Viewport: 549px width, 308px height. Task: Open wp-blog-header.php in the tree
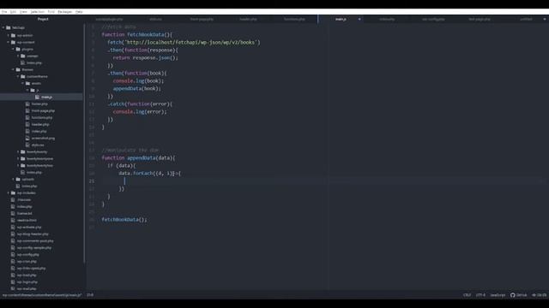click(33, 234)
